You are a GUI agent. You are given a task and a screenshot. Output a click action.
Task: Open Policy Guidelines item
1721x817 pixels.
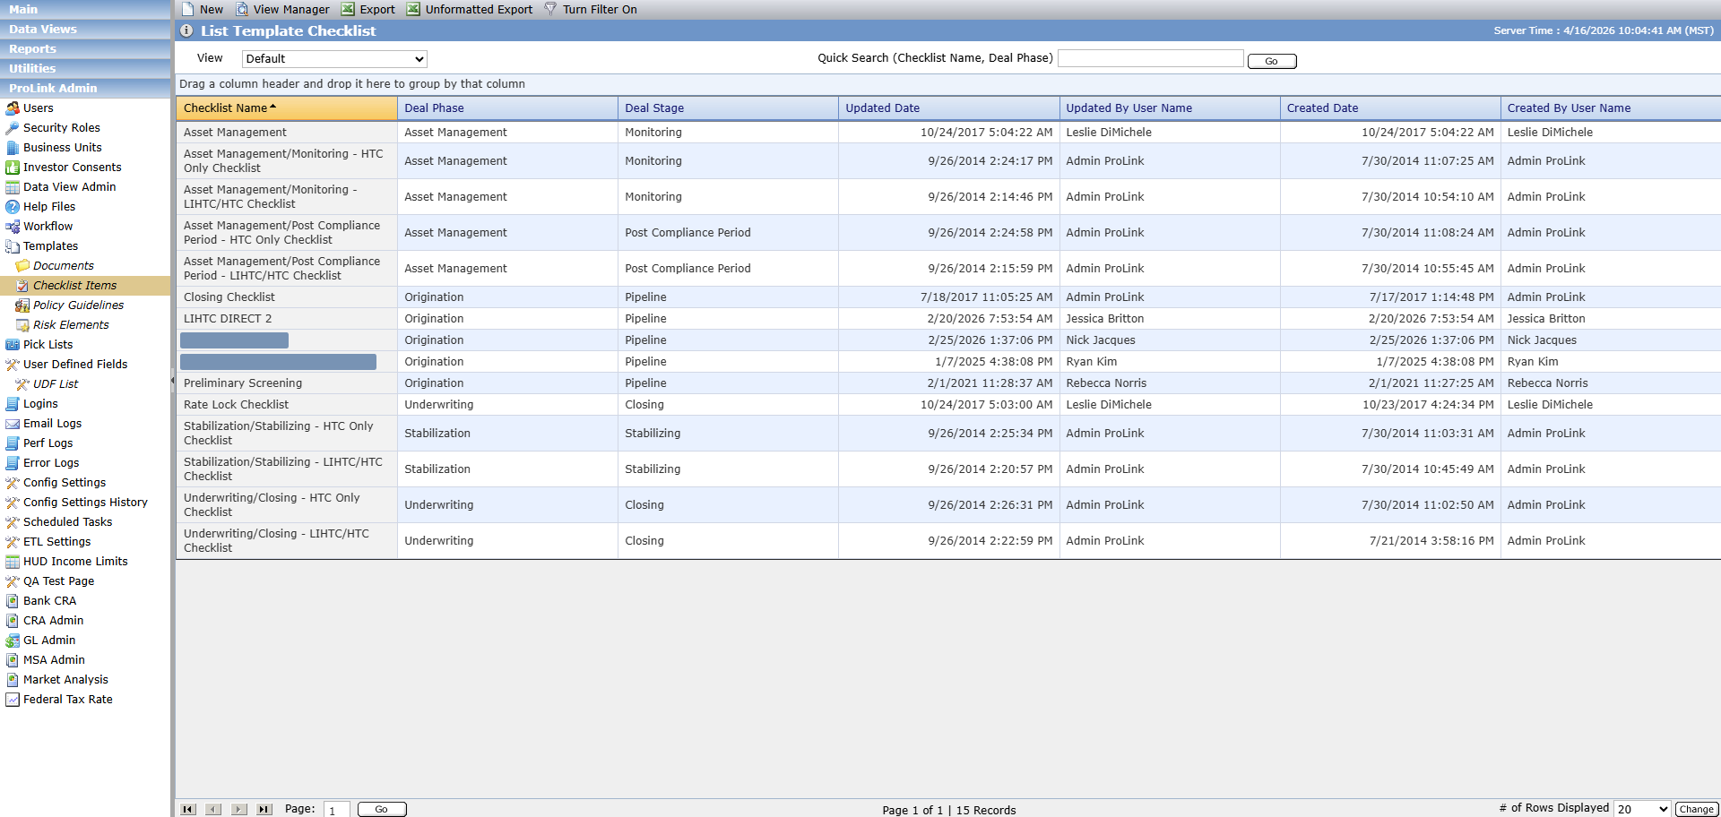[x=78, y=305]
